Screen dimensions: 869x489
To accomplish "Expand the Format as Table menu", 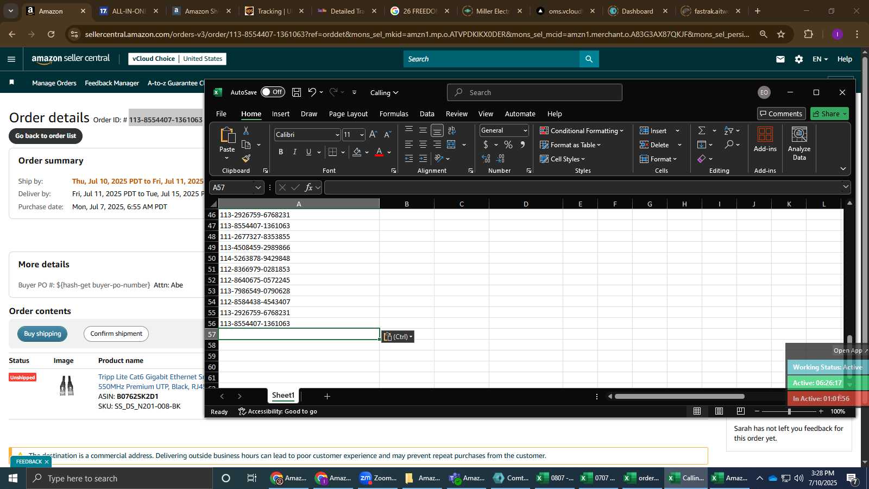I will [570, 145].
